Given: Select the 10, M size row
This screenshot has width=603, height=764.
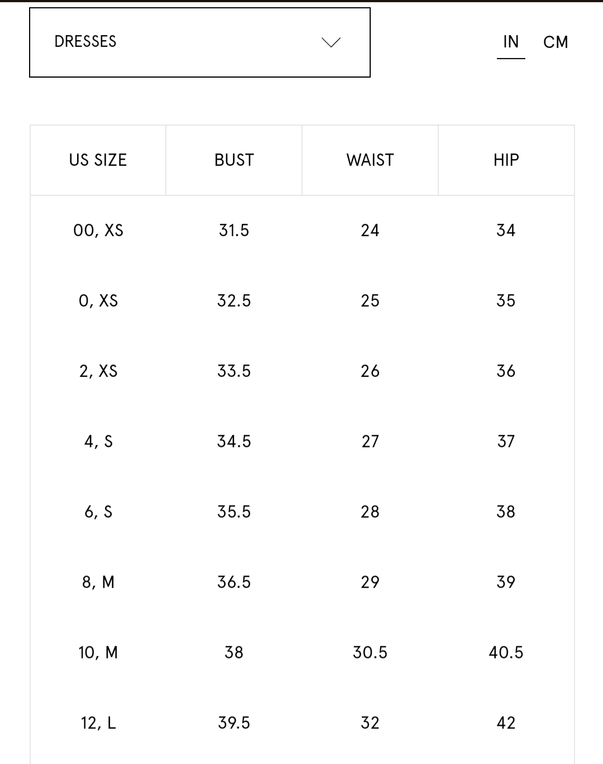Looking at the screenshot, I should click(98, 653).
